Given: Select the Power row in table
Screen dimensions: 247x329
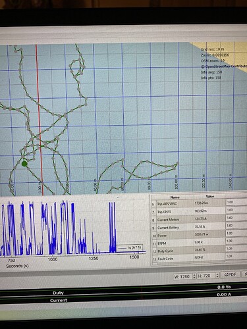Looking at the screenshot, I should pyautogui.click(x=199, y=235).
